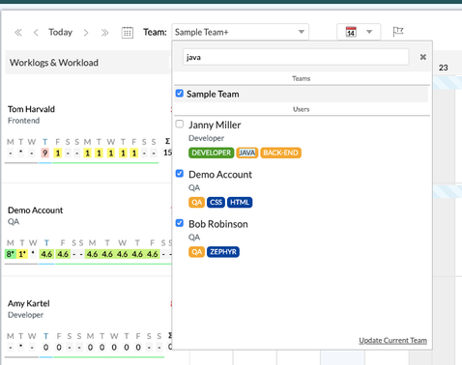Image resolution: width=462 pixels, height=365 pixels.
Task: Click Tom Harvald in the workload list
Action: (x=31, y=109)
